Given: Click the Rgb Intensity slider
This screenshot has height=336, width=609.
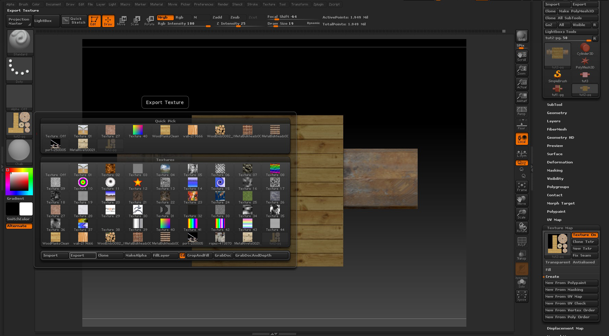Looking at the screenshot, I should 184,24.
